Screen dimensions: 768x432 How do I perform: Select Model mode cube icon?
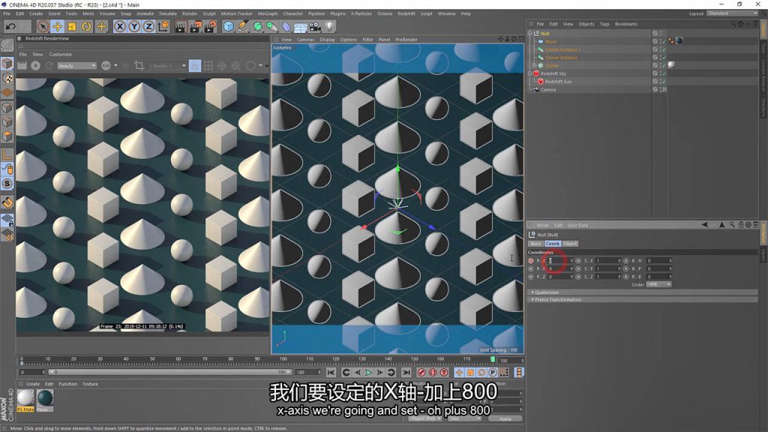(7, 64)
